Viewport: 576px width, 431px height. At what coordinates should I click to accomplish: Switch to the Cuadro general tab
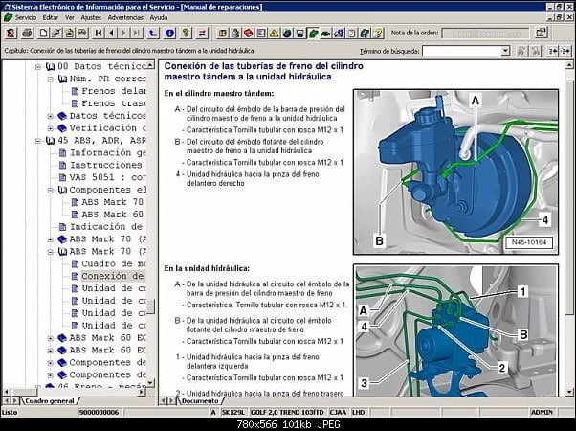(x=50, y=401)
